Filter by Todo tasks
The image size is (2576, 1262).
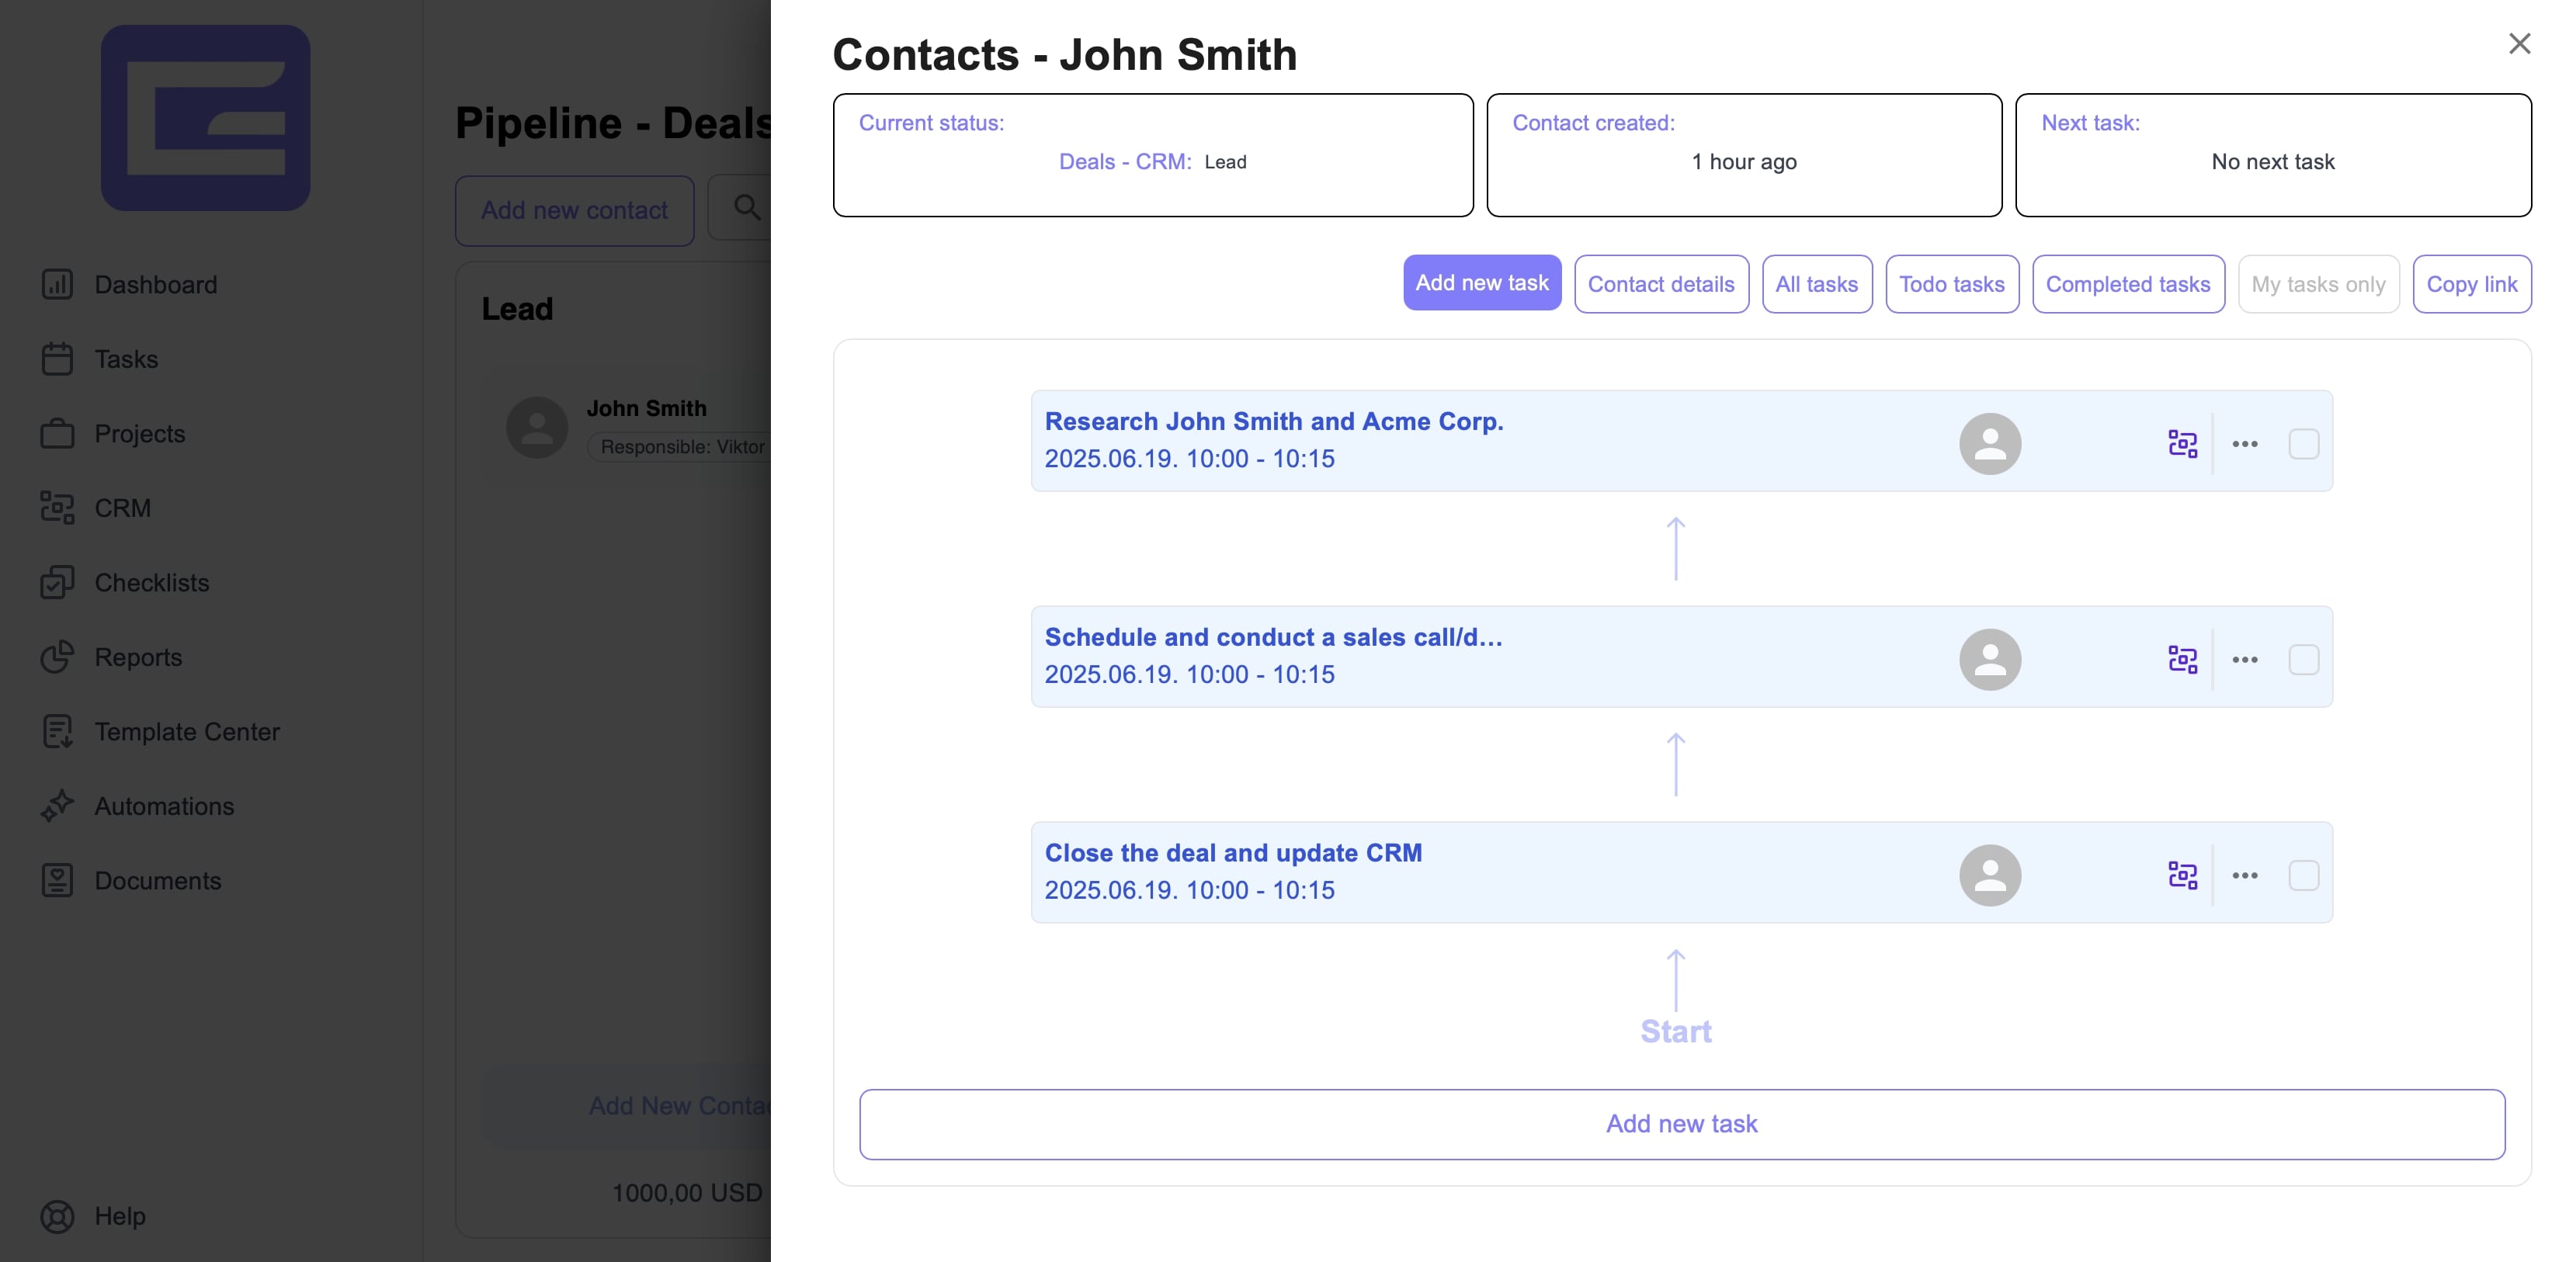click(x=1951, y=284)
